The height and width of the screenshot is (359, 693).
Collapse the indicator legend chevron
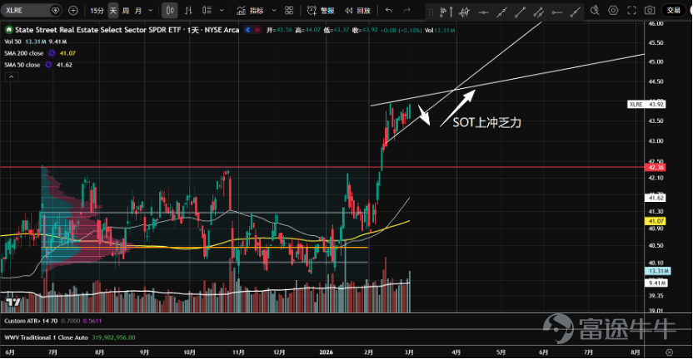click(12, 76)
